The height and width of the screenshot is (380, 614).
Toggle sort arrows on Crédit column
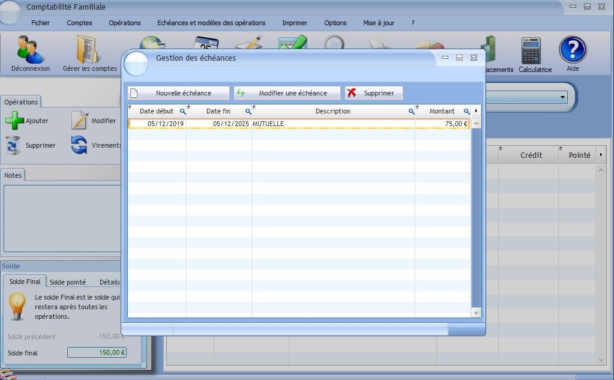click(x=501, y=148)
